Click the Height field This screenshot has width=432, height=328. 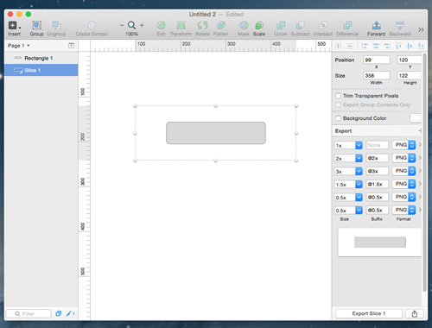[x=409, y=75]
